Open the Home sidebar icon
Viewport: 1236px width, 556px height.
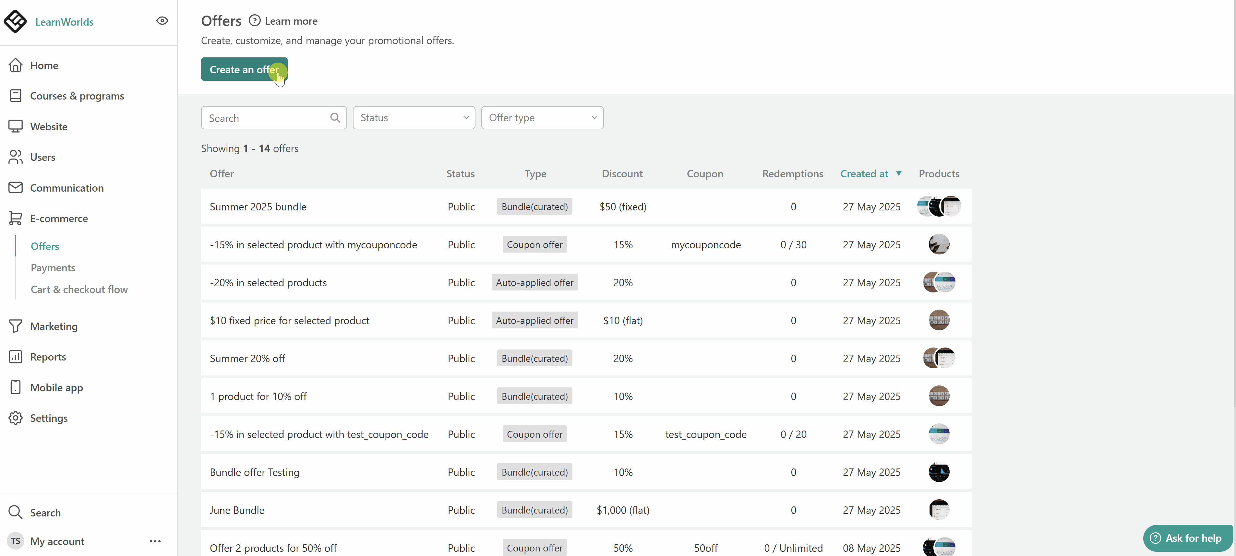(x=15, y=65)
